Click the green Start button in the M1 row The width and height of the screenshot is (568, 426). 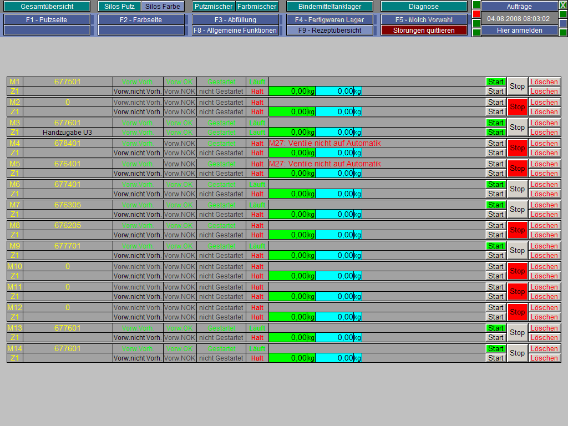tap(496, 82)
